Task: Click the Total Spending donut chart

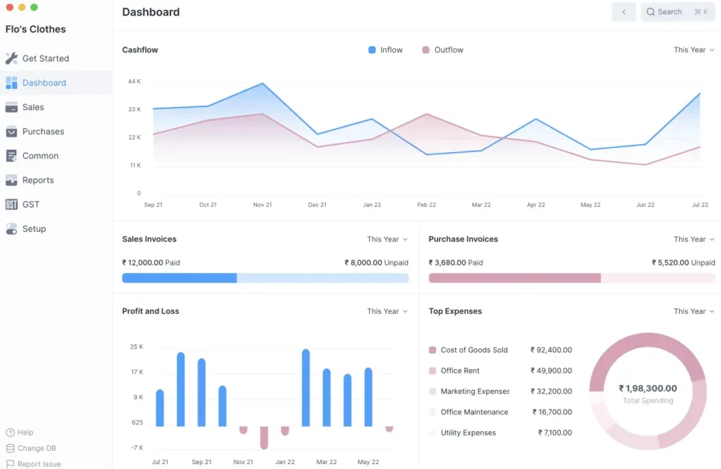Action: pos(648,392)
